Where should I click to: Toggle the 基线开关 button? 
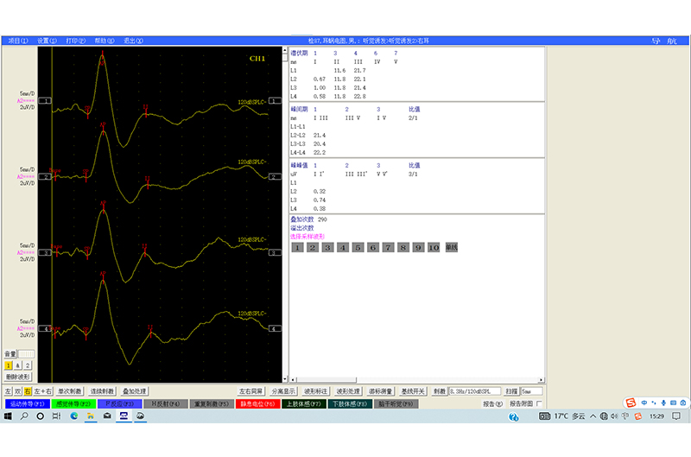pos(413,391)
